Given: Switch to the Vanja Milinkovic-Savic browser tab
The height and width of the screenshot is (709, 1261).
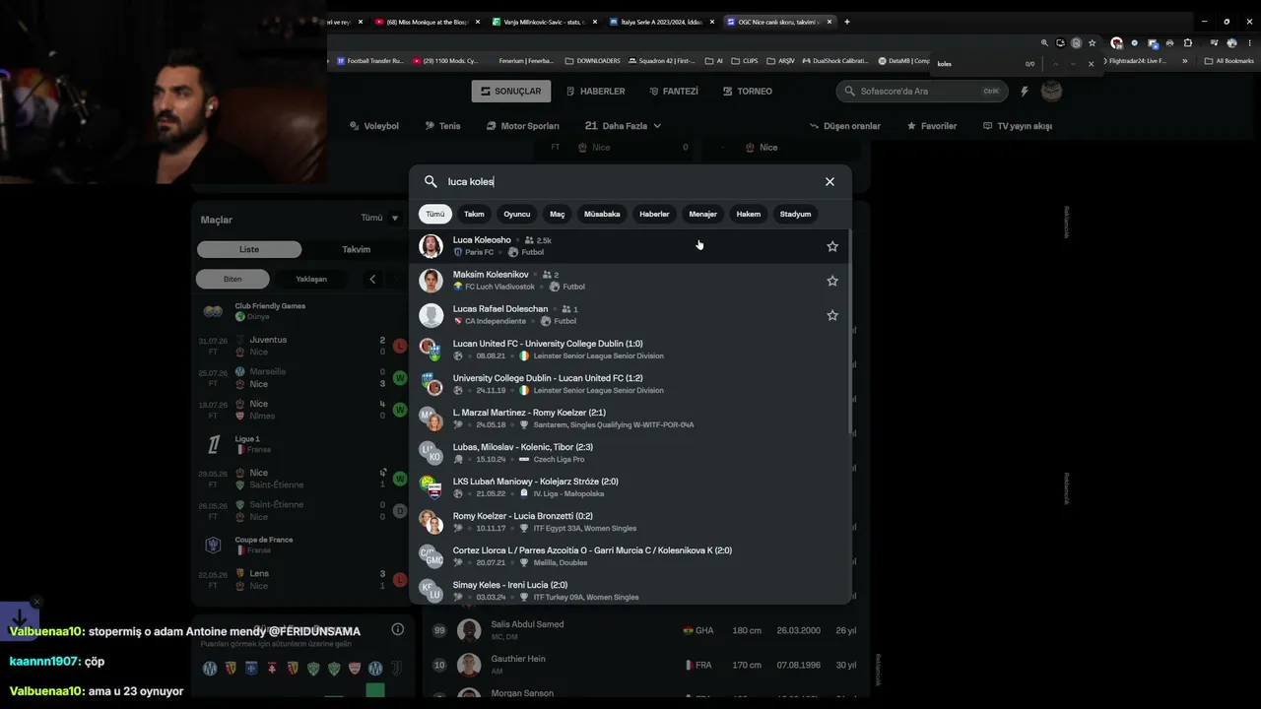Looking at the screenshot, I should coord(545,22).
